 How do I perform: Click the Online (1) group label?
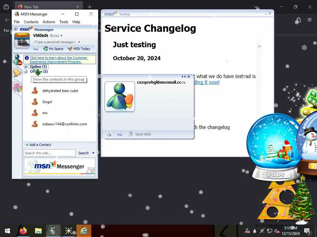coord(38,67)
